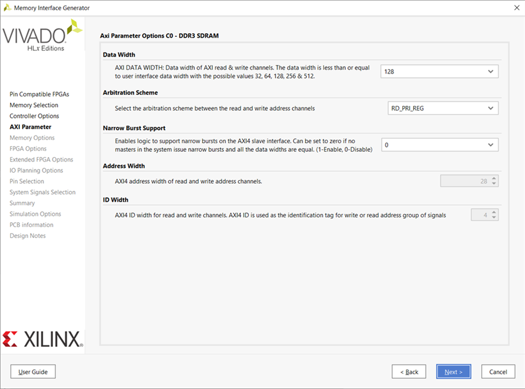Select AXI Parameter step
This screenshot has width=525, height=389.
point(30,127)
